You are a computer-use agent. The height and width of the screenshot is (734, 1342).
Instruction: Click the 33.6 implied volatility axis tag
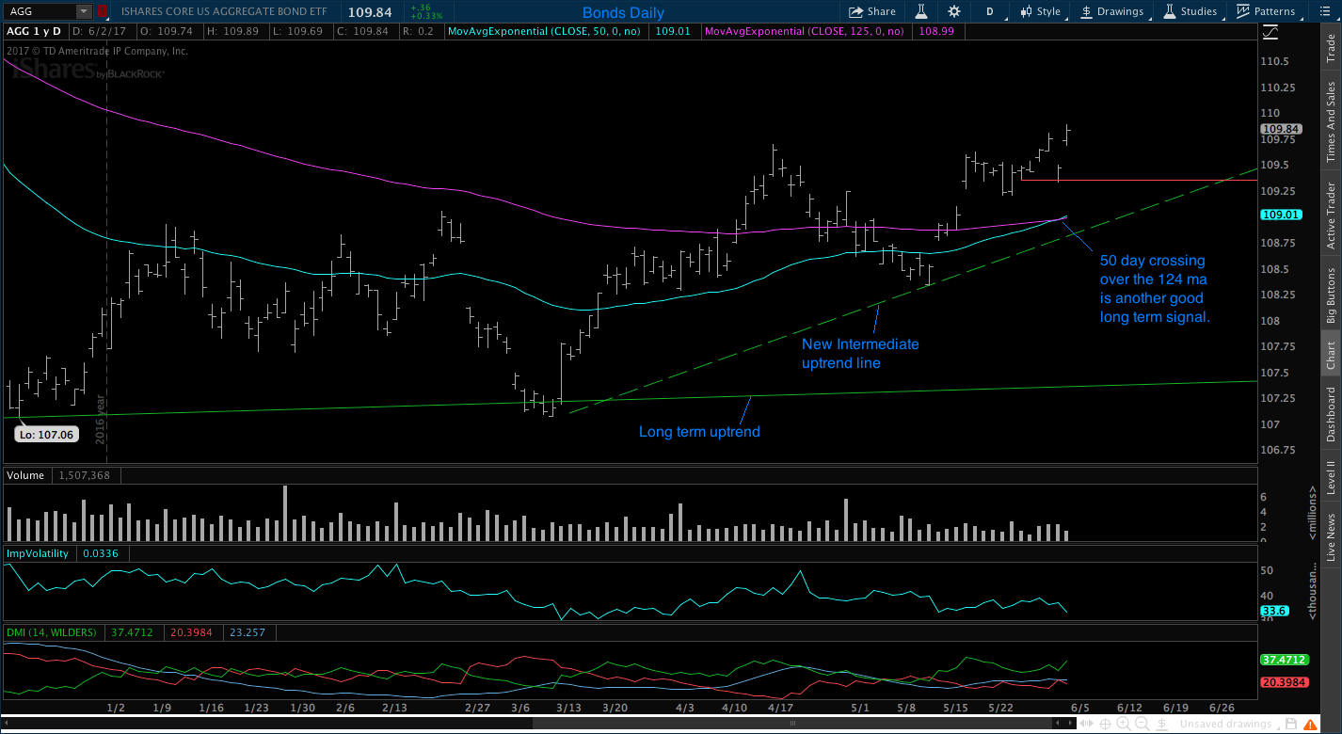(1274, 611)
